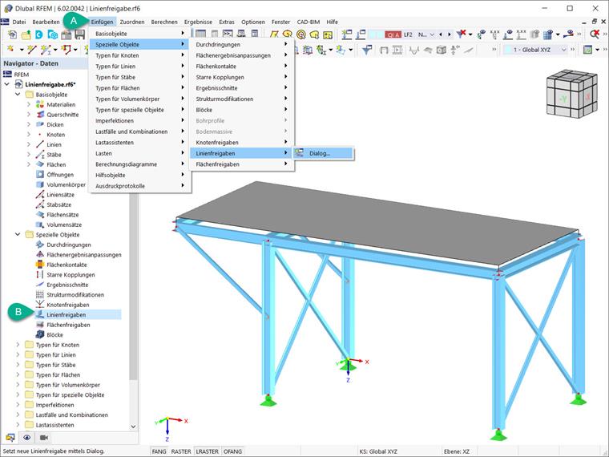The height and width of the screenshot is (457, 609).
Task: Go to next load case arrow
Action: (x=450, y=34)
